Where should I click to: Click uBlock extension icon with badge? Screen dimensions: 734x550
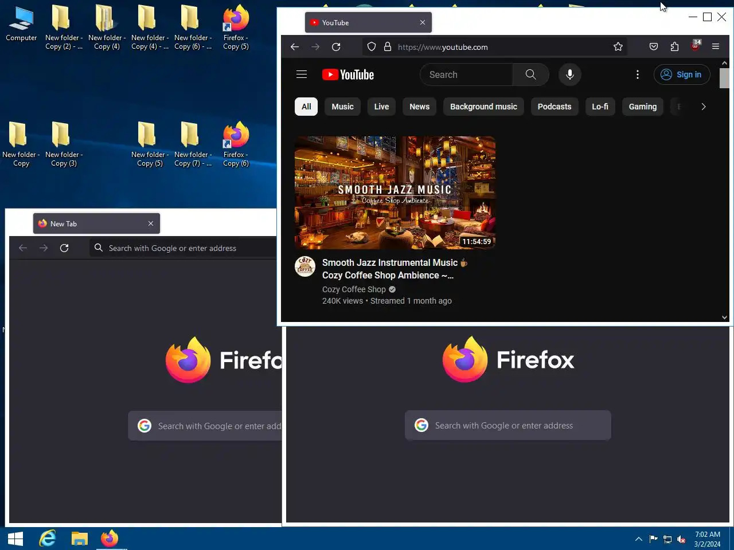pyautogui.click(x=696, y=46)
